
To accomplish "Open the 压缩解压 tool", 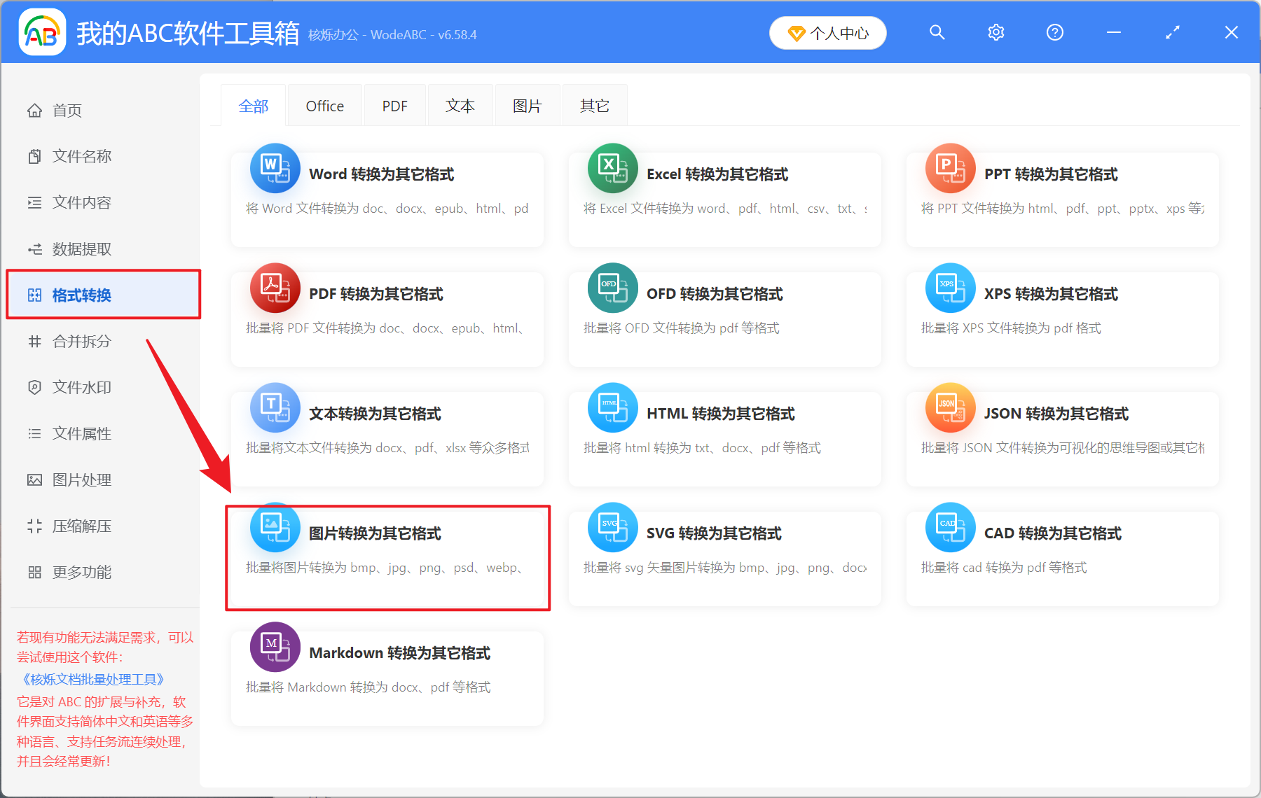I will pos(81,526).
